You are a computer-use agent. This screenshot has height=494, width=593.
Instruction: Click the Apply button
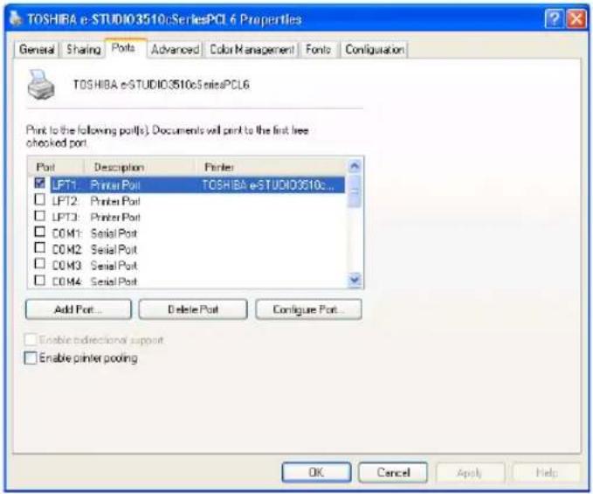470,472
